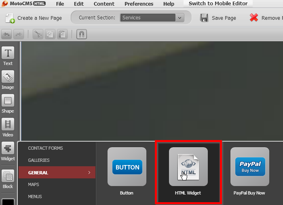Open the Current Section dropdown showing Services

[152, 18]
